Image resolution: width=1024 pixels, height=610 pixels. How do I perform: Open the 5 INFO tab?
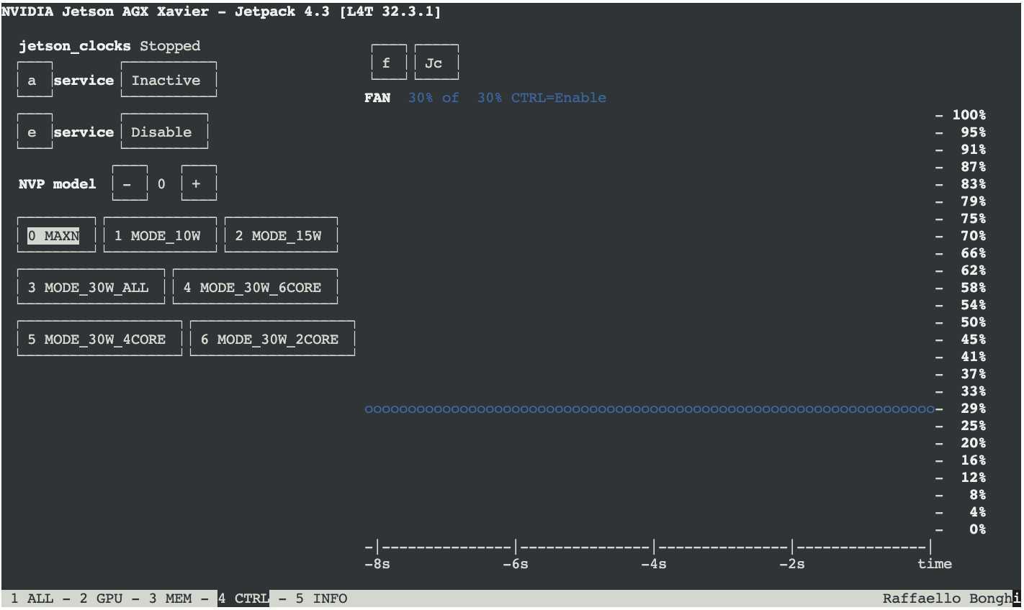(321, 598)
